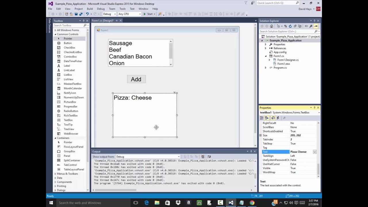Collapse the Containers toolbox group
The image size is (368, 207).
[55, 138]
